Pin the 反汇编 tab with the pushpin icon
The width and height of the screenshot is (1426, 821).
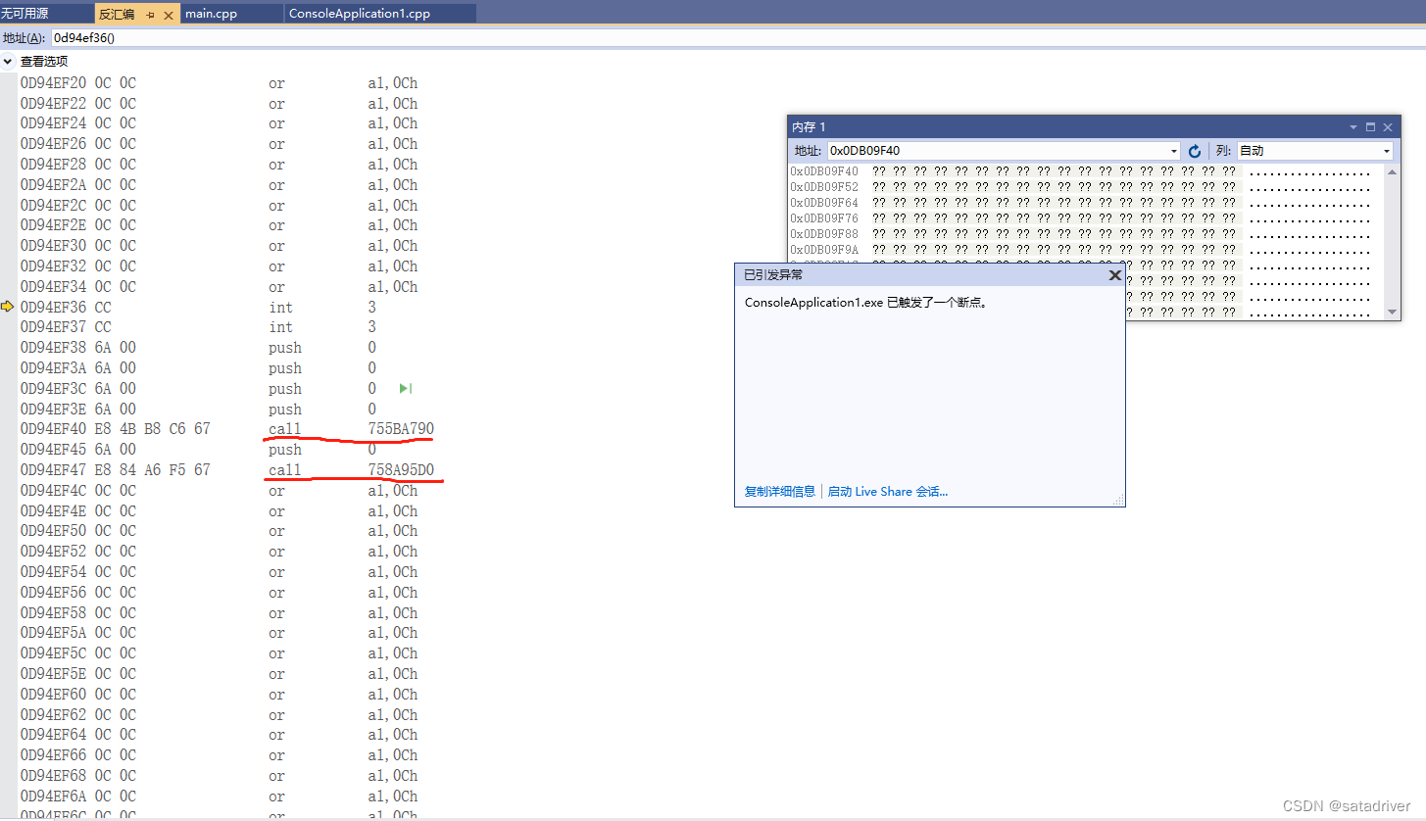tap(150, 15)
